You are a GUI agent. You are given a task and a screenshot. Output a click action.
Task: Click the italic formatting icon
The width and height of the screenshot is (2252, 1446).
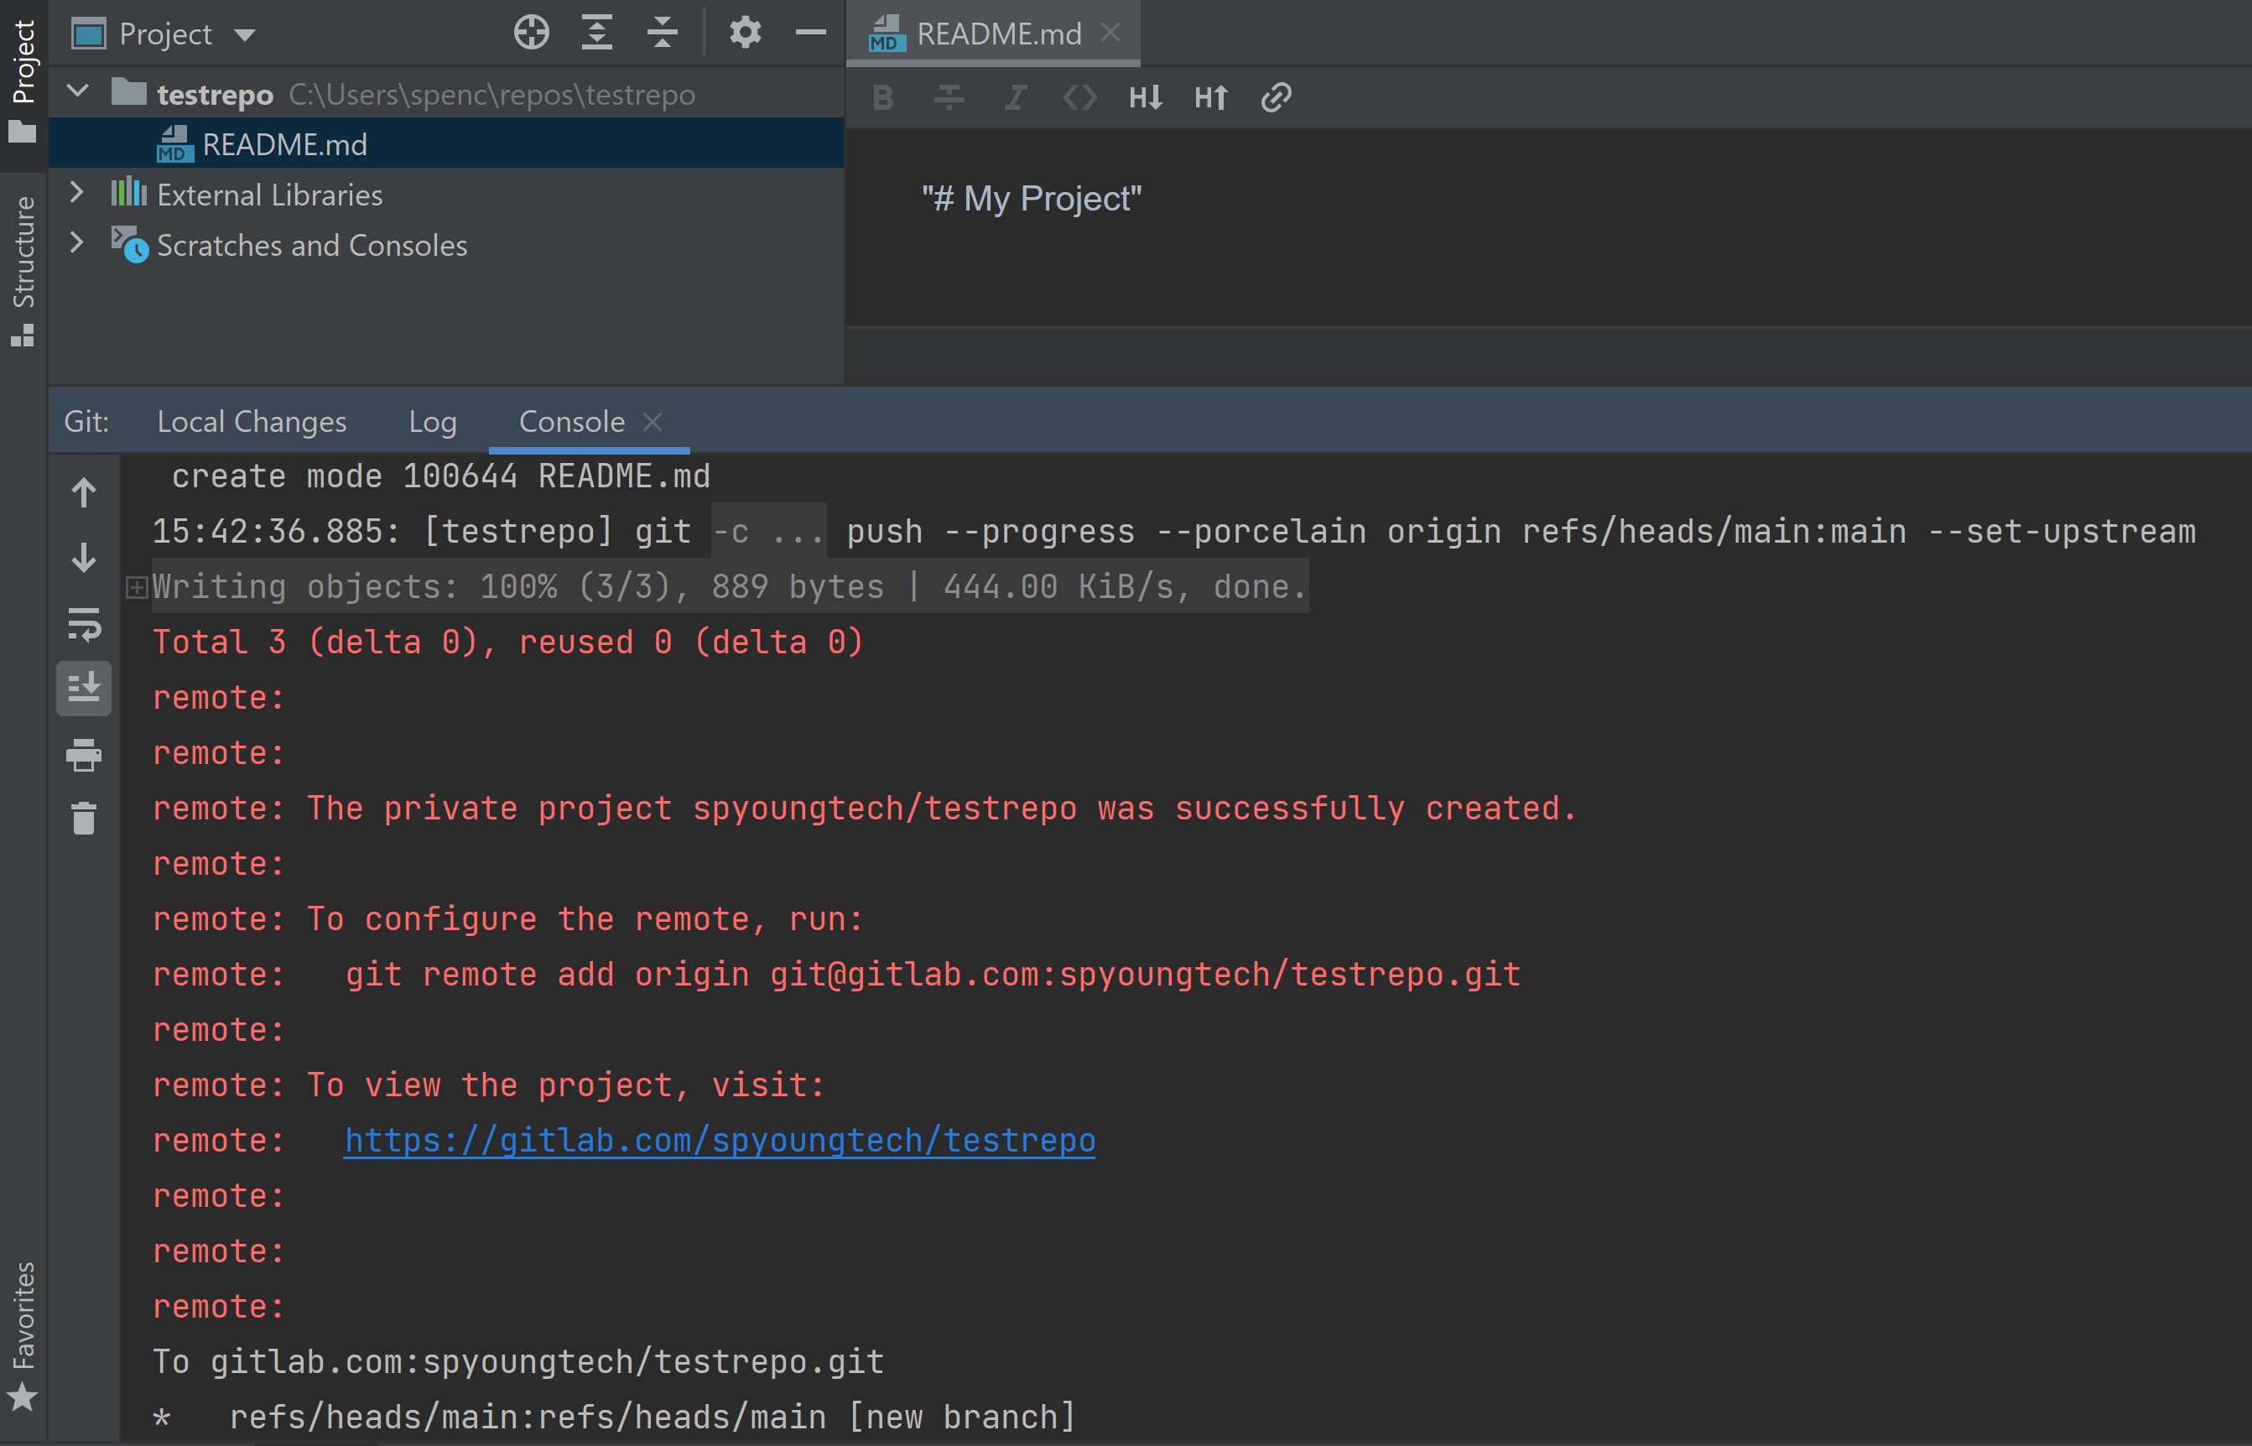tap(1014, 98)
